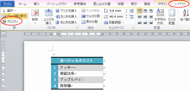Open the 開発 tab
The image size is (190, 91).
147,4
